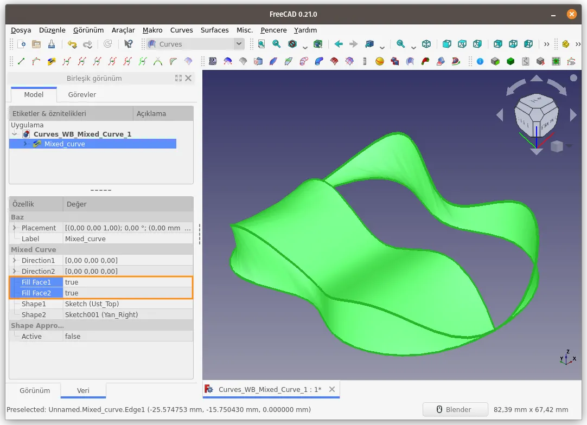Screen dimensions: 587x425
Task: Click the Refresh recompute icon
Action: (x=108, y=44)
